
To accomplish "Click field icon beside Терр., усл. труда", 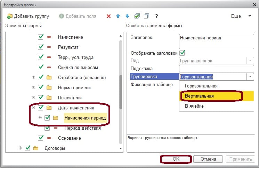I will click(49, 57).
